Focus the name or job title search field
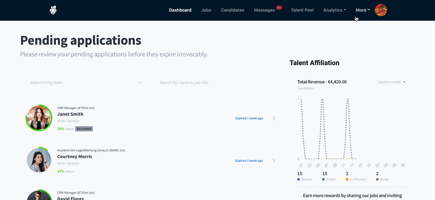The height and width of the screenshot is (200, 435). (x=214, y=83)
